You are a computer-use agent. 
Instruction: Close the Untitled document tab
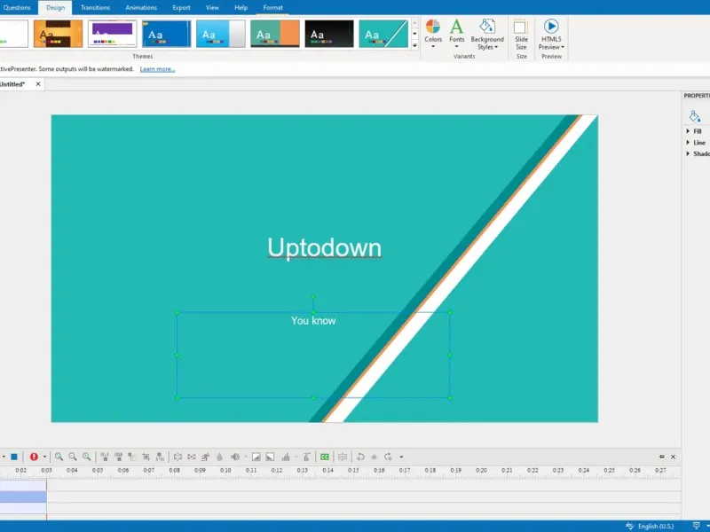pos(38,84)
